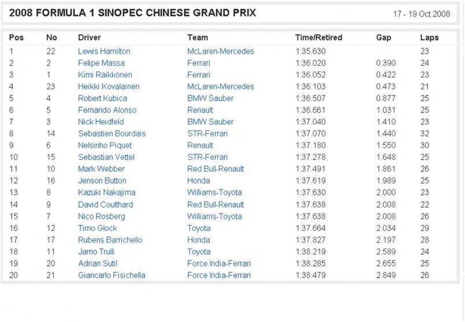465x322 pixels.
Task: Click the Time/Retired column header
Action: coord(319,38)
